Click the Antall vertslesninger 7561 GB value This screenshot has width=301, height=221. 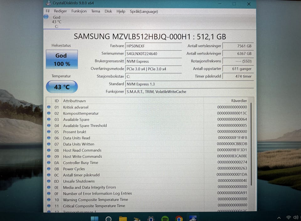(x=238, y=46)
